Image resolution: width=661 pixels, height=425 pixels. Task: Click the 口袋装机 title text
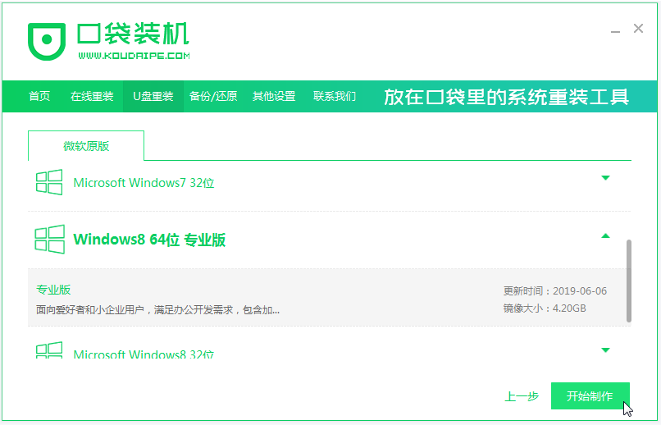(x=133, y=34)
